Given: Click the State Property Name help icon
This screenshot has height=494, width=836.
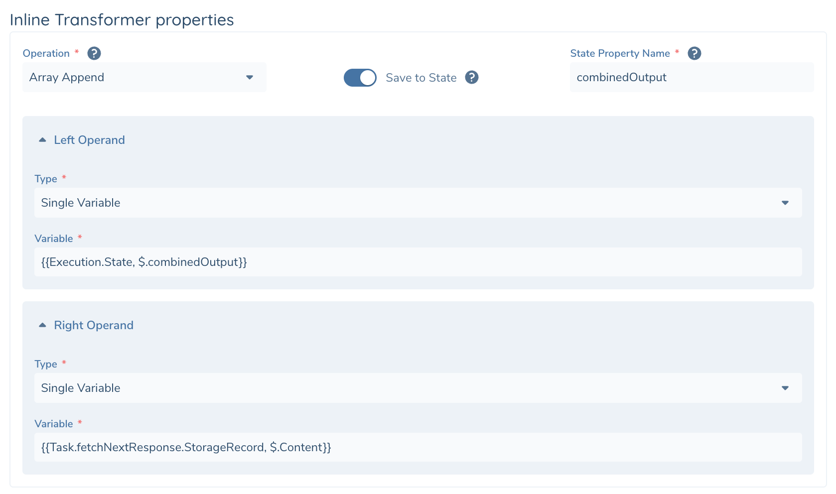Looking at the screenshot, I should click(695, 53).
